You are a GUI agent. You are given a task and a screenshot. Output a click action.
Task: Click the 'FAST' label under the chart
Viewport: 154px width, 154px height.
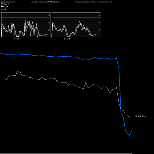tap(16, 39)
